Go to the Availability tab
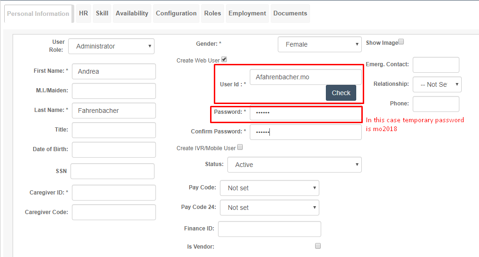 (x=132, y=14)
